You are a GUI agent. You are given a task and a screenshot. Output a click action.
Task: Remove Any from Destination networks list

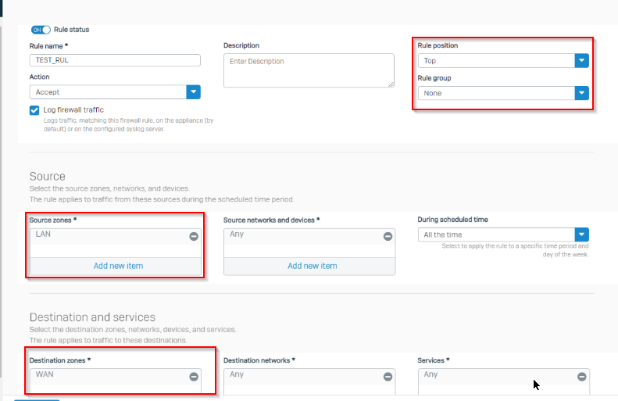tap(388, 377)
